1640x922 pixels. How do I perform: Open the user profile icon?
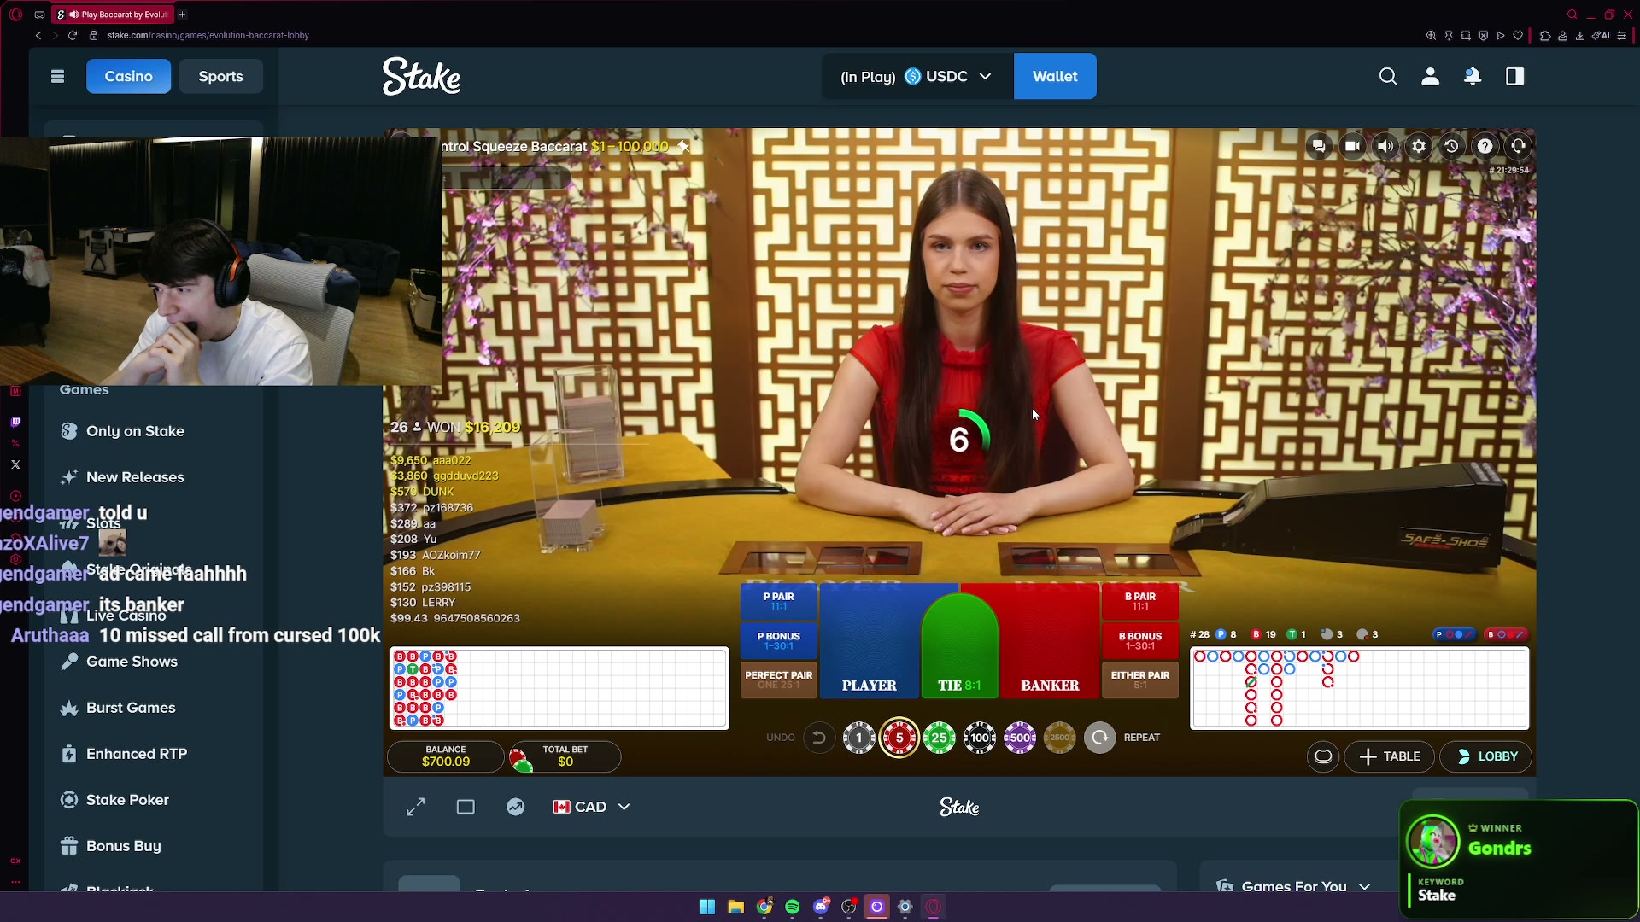(1431, 77)
